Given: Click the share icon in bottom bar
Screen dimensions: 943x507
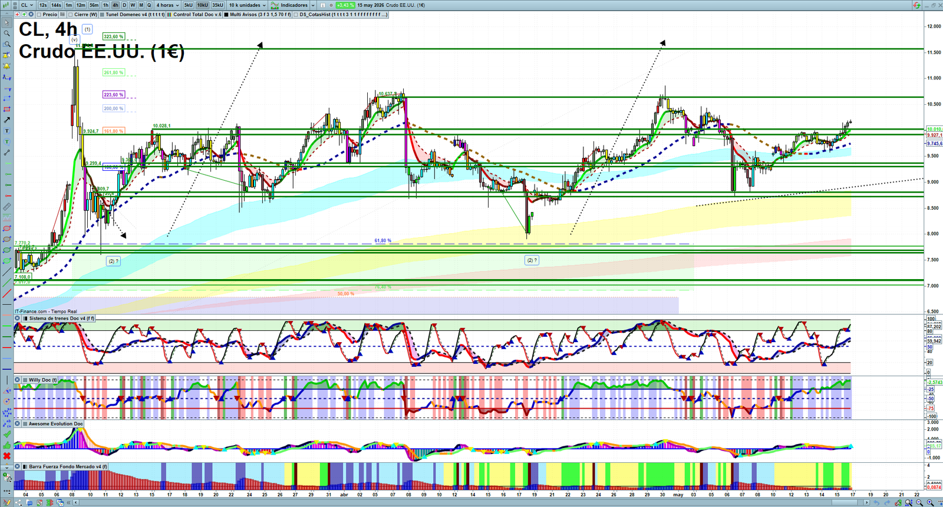Looking at the screenshot, I should [x=19, y=502].
